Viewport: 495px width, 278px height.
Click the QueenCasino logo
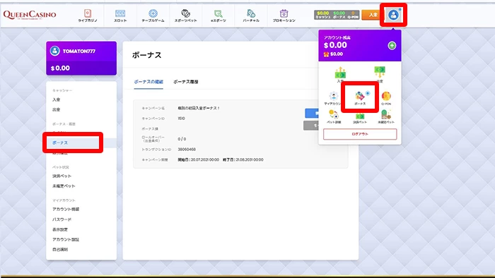30,15
